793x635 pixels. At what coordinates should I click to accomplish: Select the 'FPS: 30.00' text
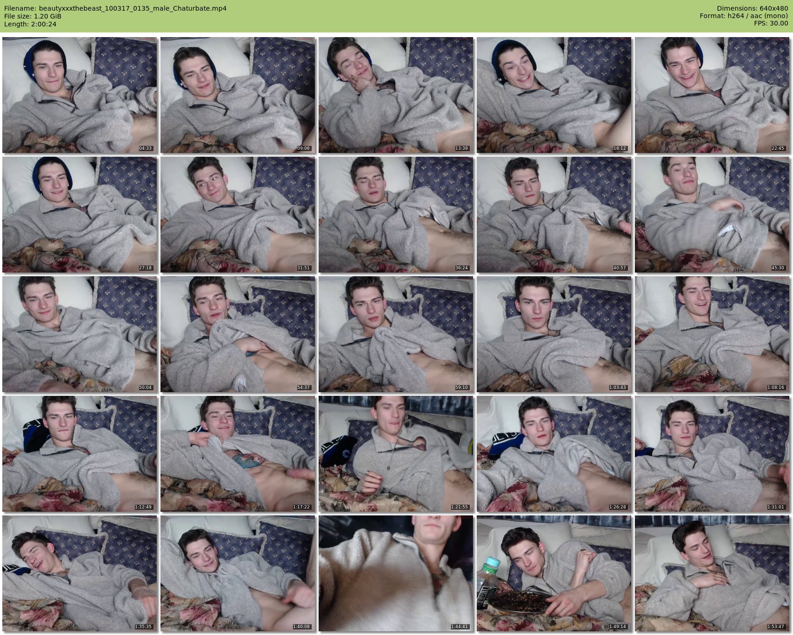[x=771, y=24]
